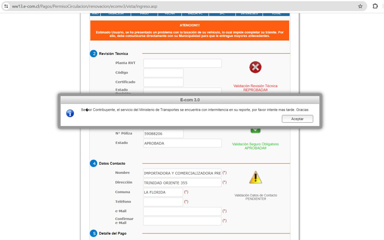Screen dimensions: 384x240
Task: Click the N° Póliza label
Action: click(x=124, y=133)
